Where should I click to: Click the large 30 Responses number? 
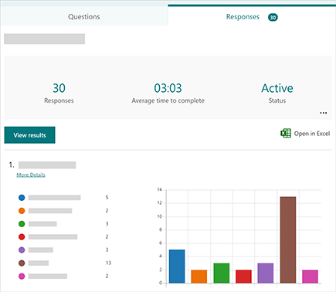pyautogui.click(x=59, y=88)
